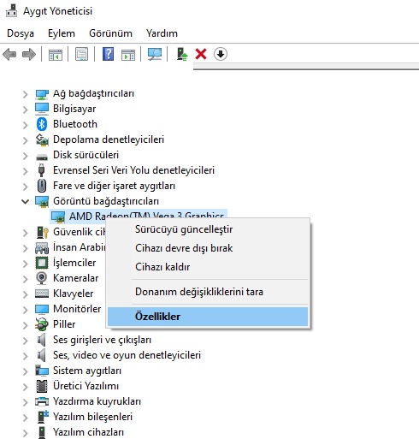
Task: Expand the Bluetooth node
Action: pos(25,125)
